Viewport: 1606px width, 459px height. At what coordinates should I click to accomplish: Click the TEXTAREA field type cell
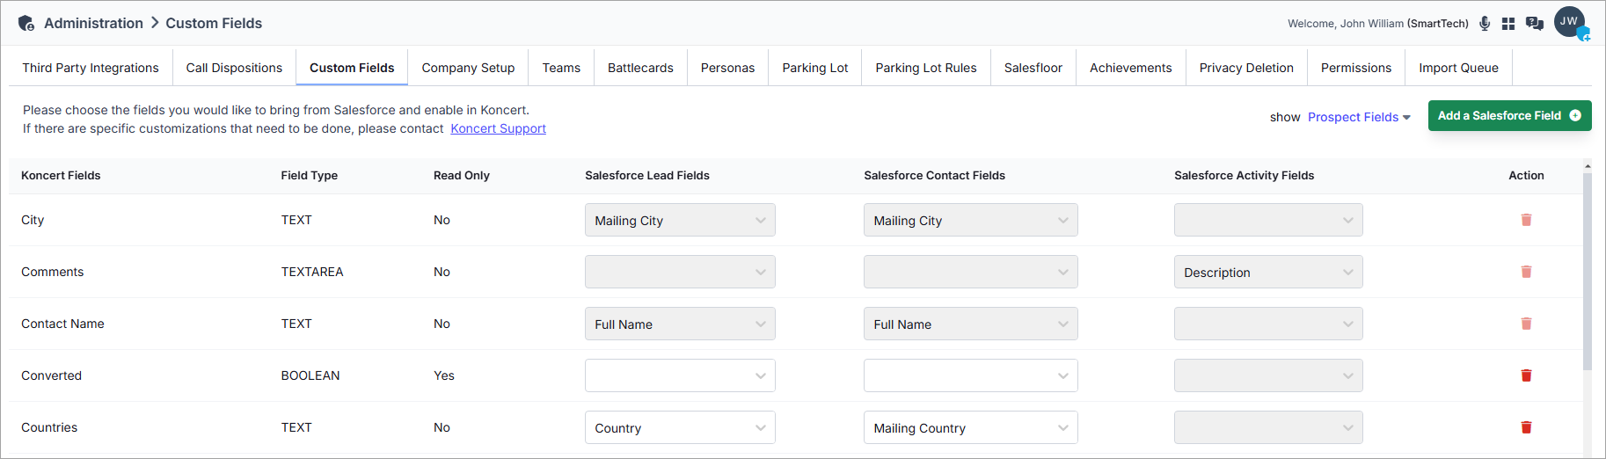(312, 272)
